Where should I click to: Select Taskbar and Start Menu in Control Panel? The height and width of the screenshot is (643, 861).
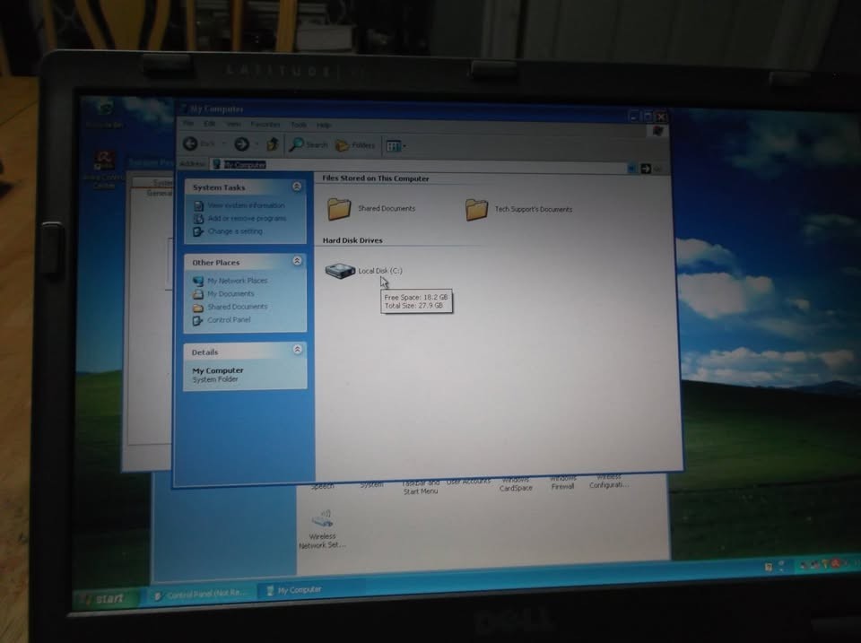421,487
